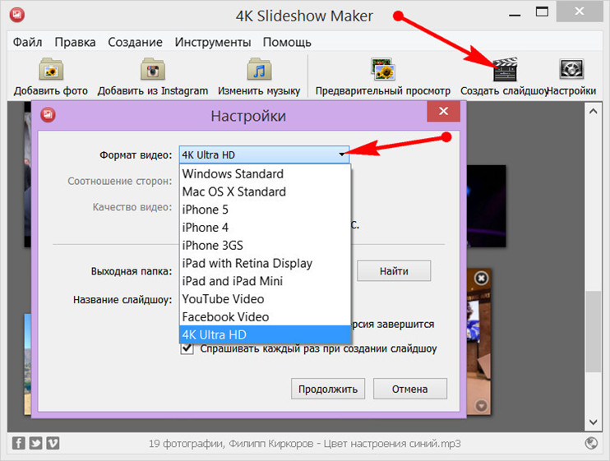This screenshot has height=461, width=610.
Task: Open Change Music (Изменить музыку) tool
Action: click(x=259, y=69)
